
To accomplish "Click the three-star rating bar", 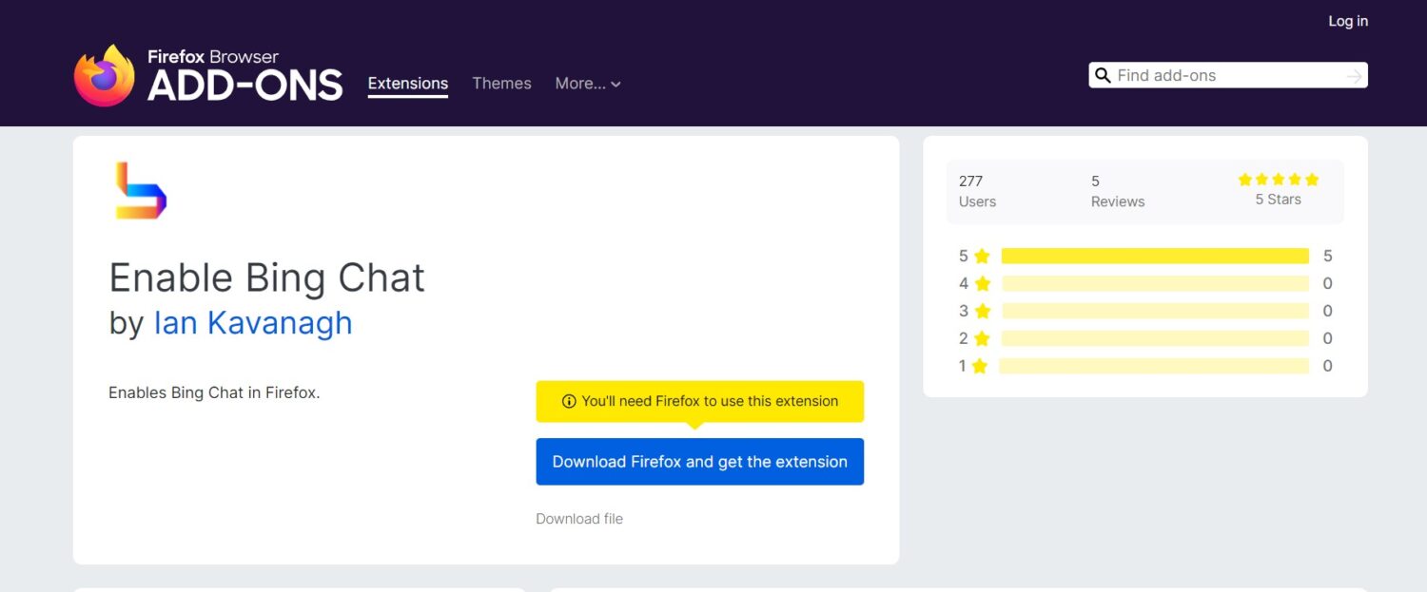I will 1155,311.
